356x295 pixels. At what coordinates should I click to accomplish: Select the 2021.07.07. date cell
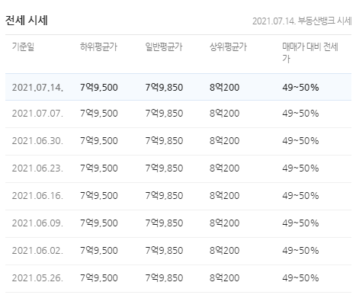click(x=37, y=114)
